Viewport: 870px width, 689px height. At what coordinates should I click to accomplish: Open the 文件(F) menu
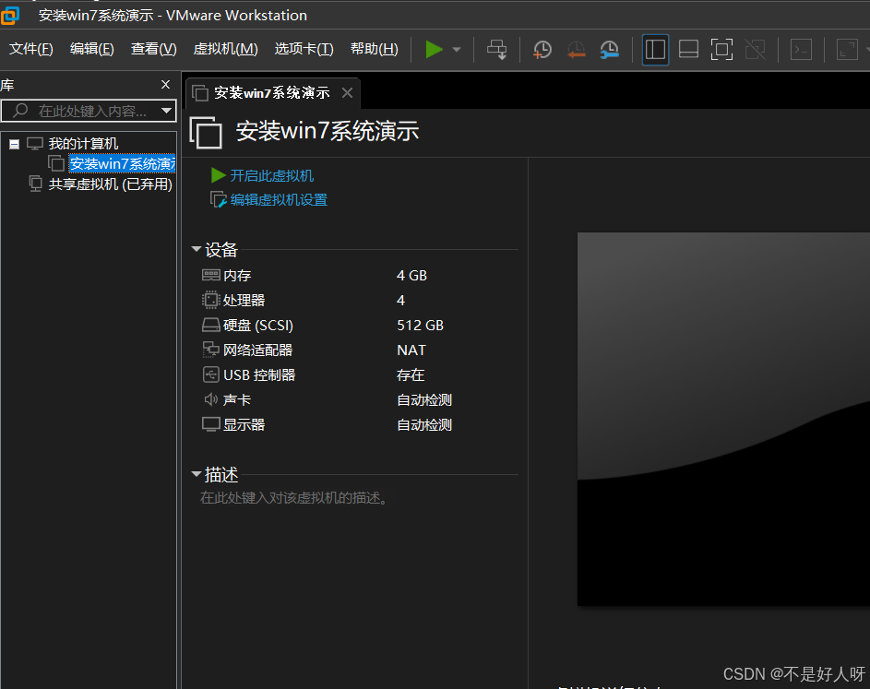click(31, 49)
